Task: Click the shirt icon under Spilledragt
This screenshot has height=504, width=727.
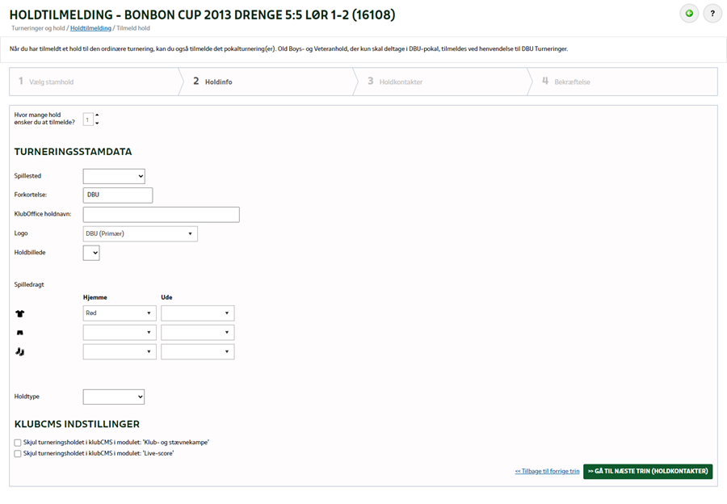Action: tap(19, 313)
